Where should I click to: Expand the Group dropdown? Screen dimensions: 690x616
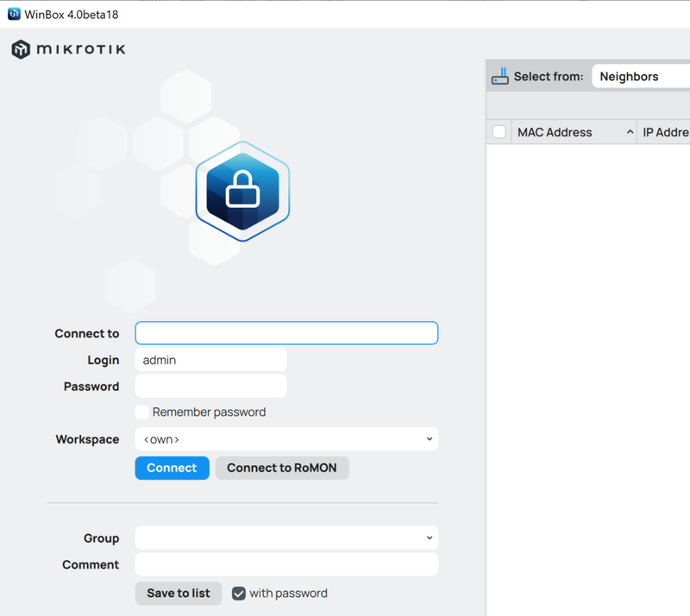point(286,537)
